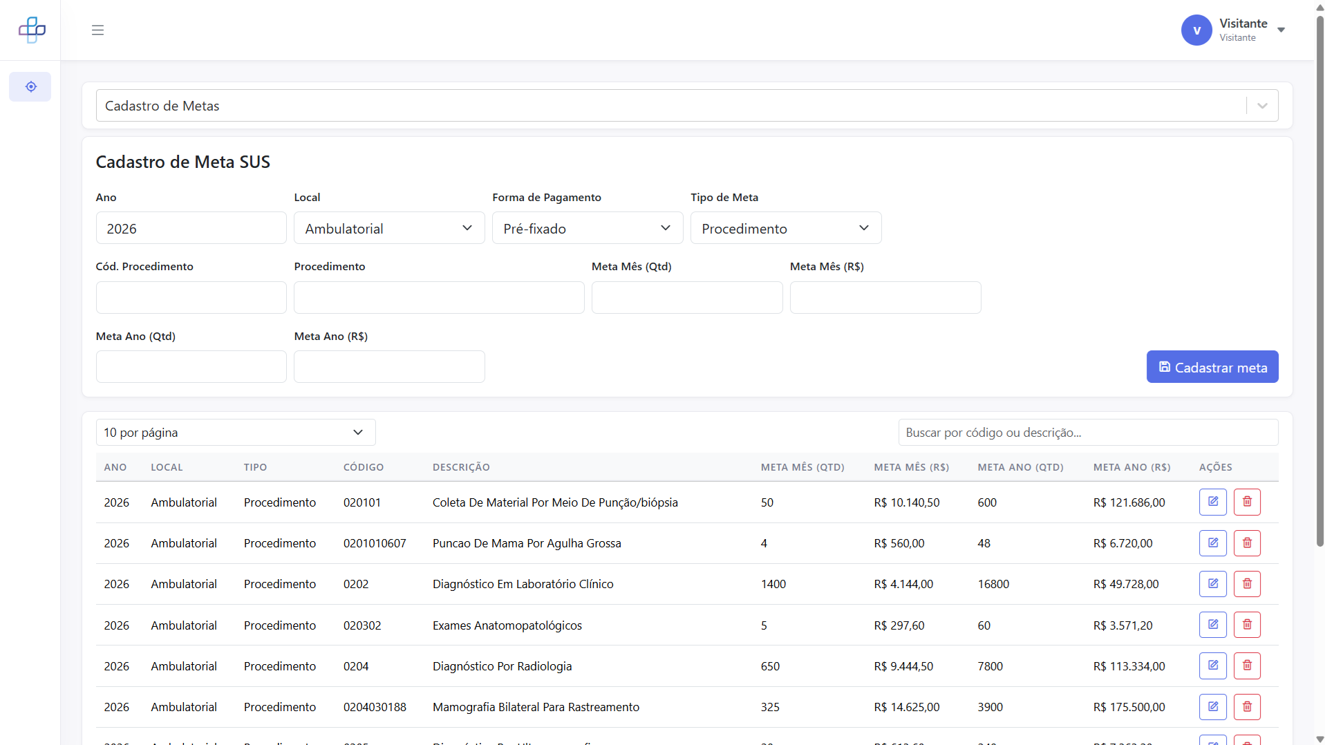The height and width of the screenshot is (745, 1325).
Task: Select the R$ 121.686,00 cell
Action: 1129,502
